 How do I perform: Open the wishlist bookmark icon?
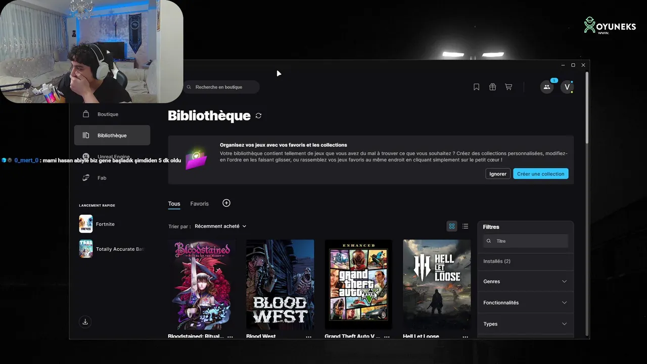pyautogui.click(x=476, y=87)
